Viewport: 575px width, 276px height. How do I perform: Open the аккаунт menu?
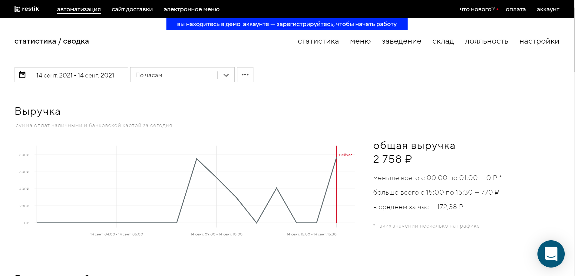(x=548, y=9)
